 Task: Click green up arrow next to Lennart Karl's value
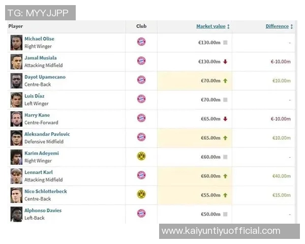point(225,176)
